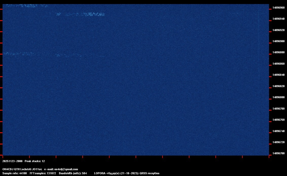Click the Bandwidth (mHz): 504 text

(73, 173)
